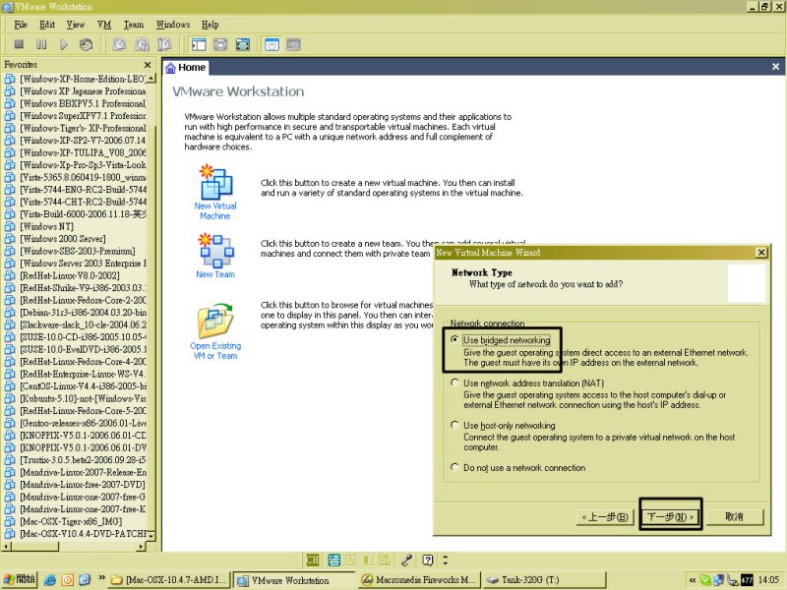
Task: Click the 取消 cancel button
Action: 734,517
